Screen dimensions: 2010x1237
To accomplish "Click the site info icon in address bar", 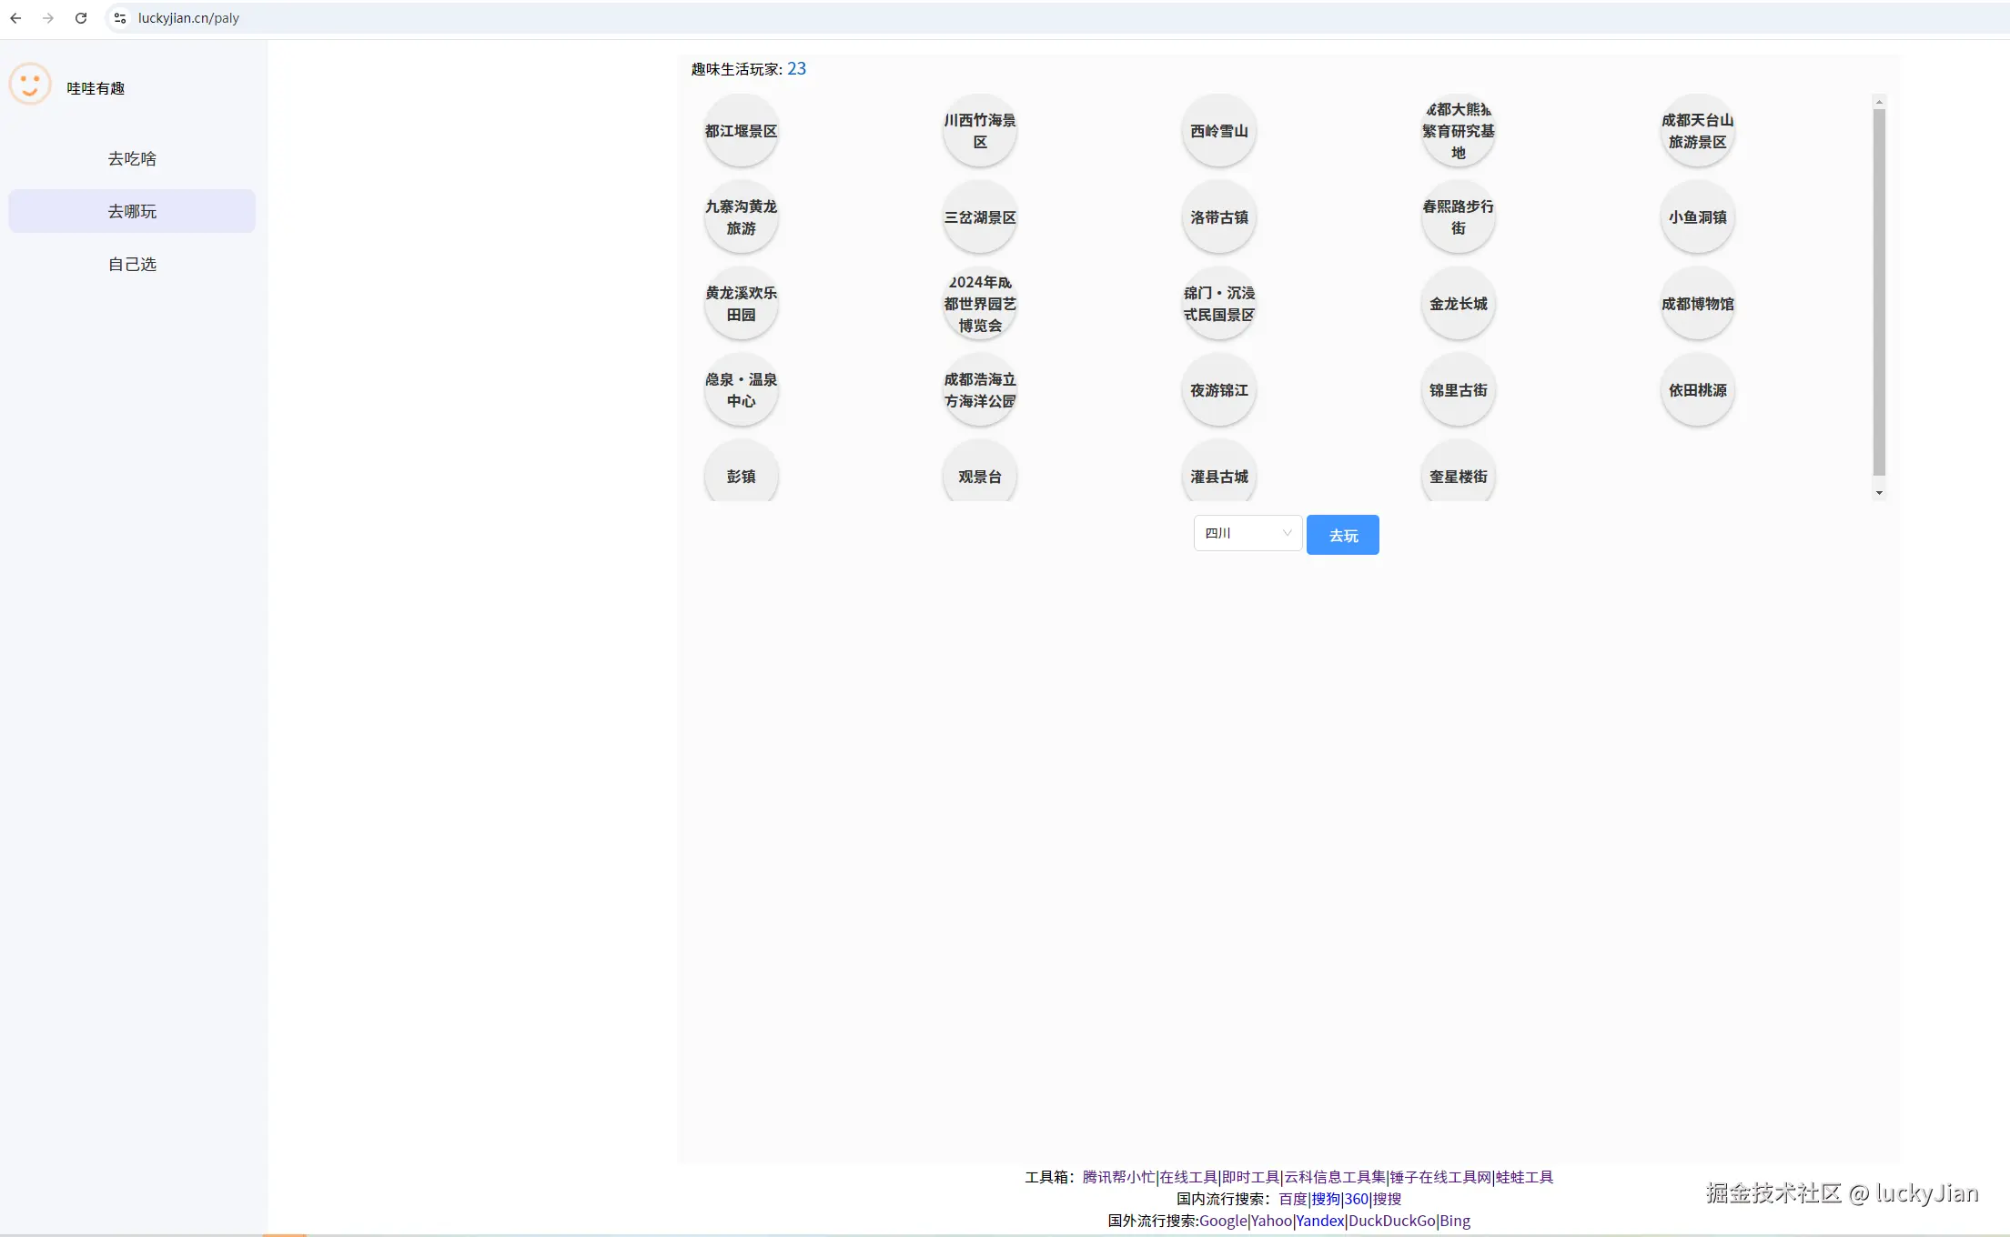I will pyautogui.click(x=119, y=18).
